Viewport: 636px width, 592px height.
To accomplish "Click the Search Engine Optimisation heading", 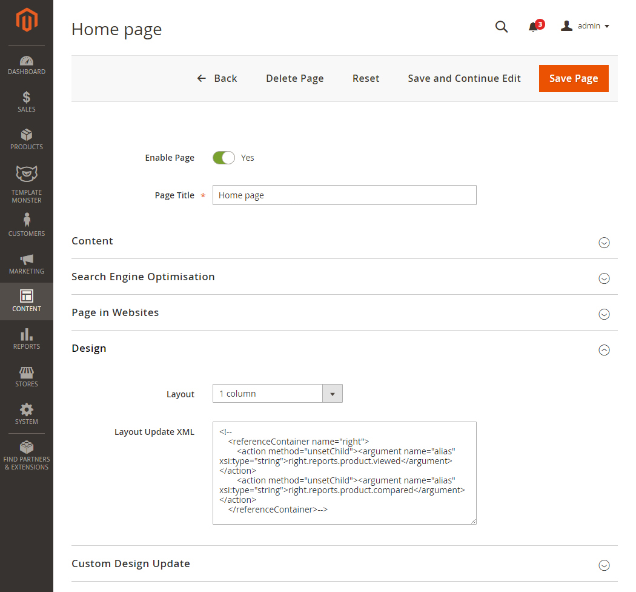I will pos(143,277).
